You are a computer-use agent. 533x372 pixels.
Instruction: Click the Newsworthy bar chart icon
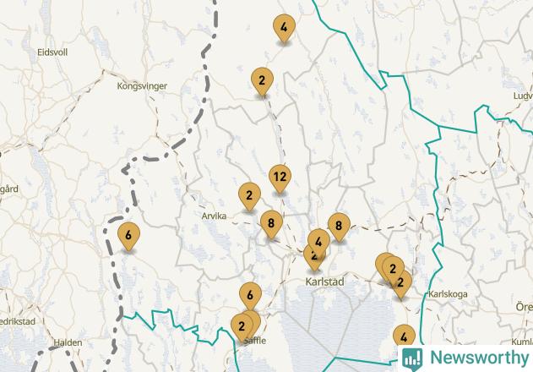point(412,359)
